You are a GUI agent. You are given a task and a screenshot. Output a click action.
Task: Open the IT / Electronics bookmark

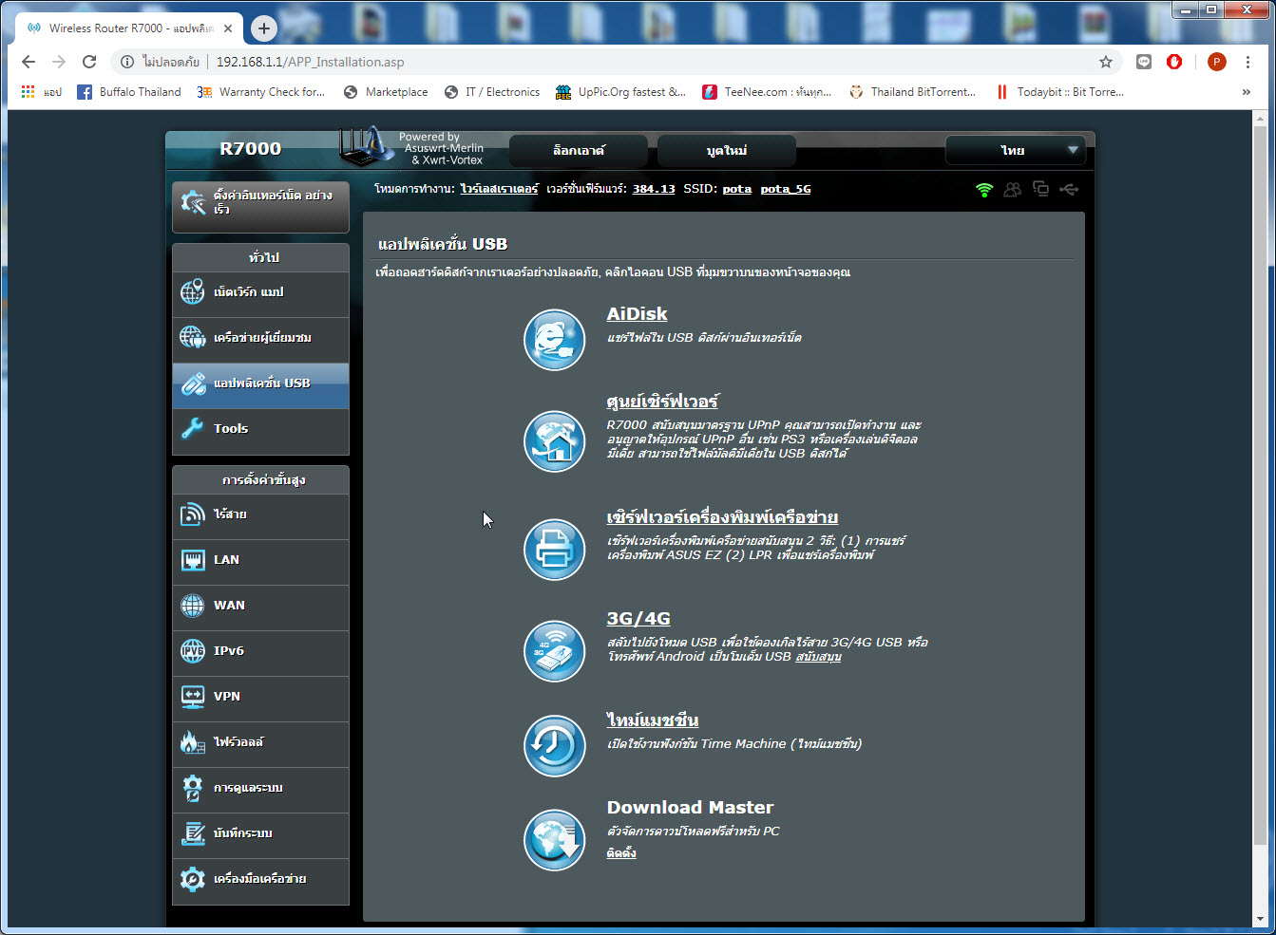click(491, 92)
